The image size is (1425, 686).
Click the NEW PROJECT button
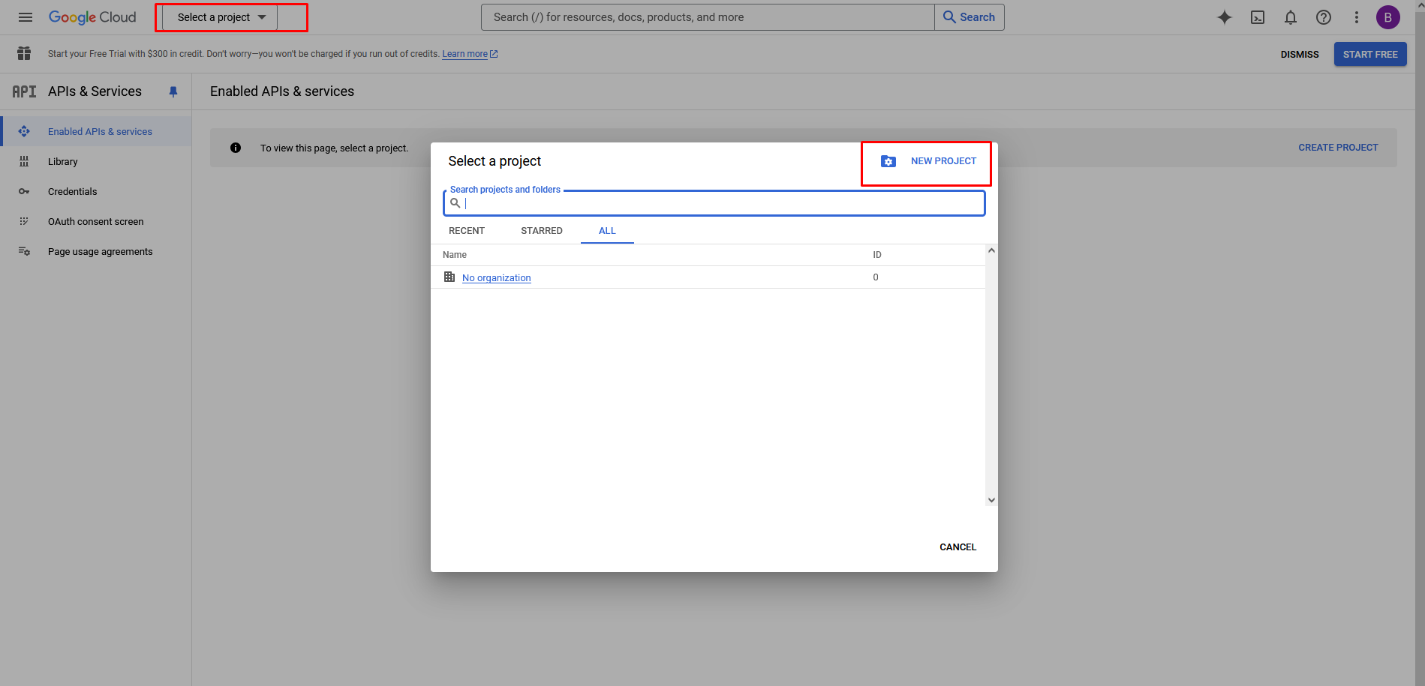pyautogui.click(x=929, y=161)
